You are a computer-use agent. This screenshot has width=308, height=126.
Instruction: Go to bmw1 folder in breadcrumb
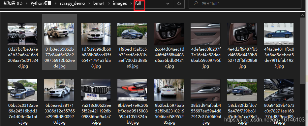pos(99,4)
